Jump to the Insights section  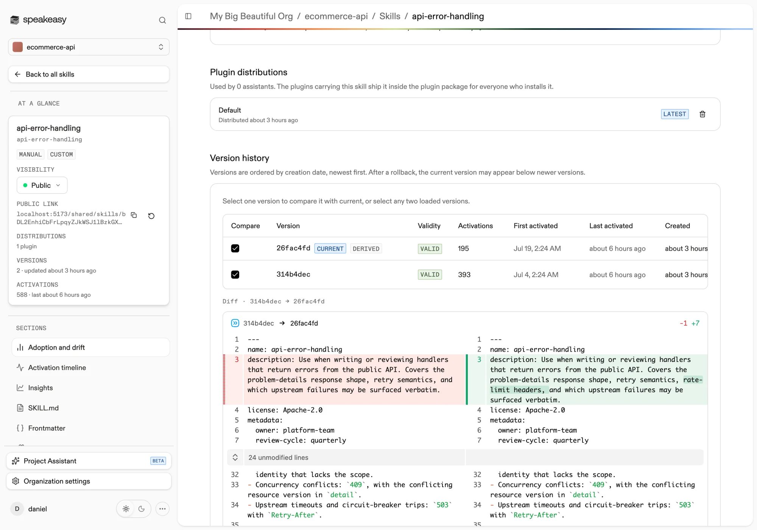point(91,388)
